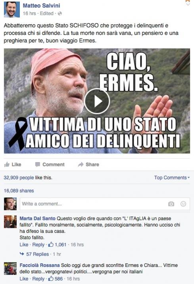The width and height of the screenshot is (194, 284).
Task: View the 16,089 shares list
Action: pyautogui.click(x=19, y=191)
